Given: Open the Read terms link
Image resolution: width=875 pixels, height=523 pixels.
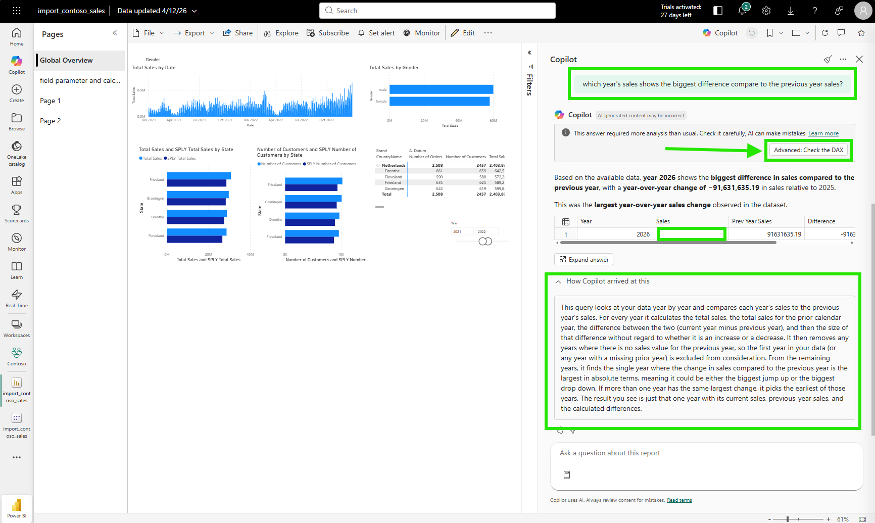Looking at the screenshot, I should pos(679,500).
